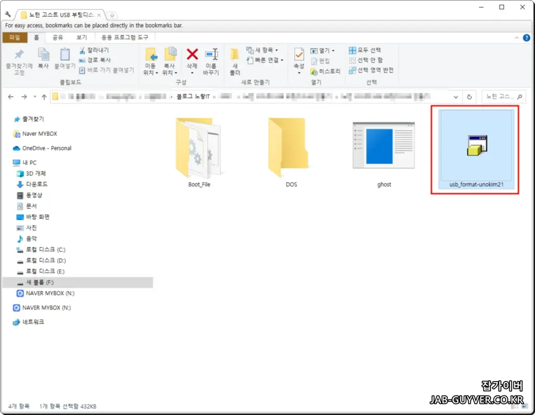Expand the address bar history dropdown

click(455, 97)
